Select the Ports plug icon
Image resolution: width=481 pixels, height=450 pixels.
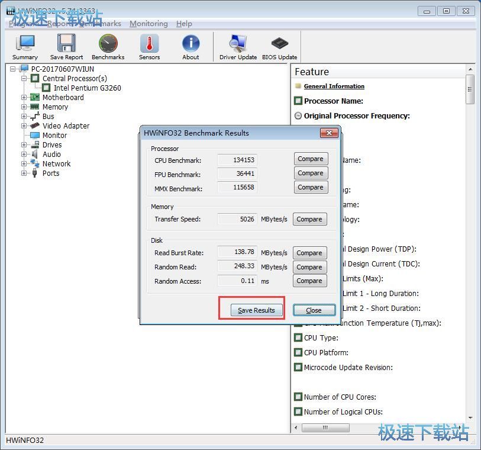click(35, 173)
